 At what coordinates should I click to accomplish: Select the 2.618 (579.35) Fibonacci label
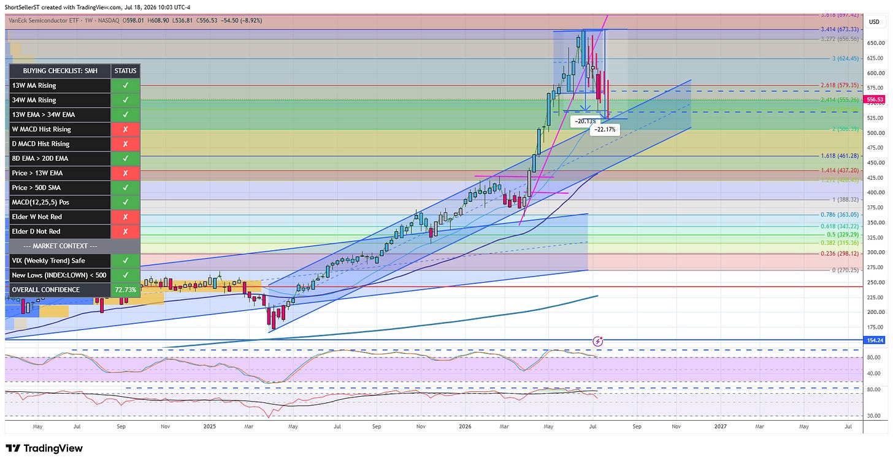point(841,86)
